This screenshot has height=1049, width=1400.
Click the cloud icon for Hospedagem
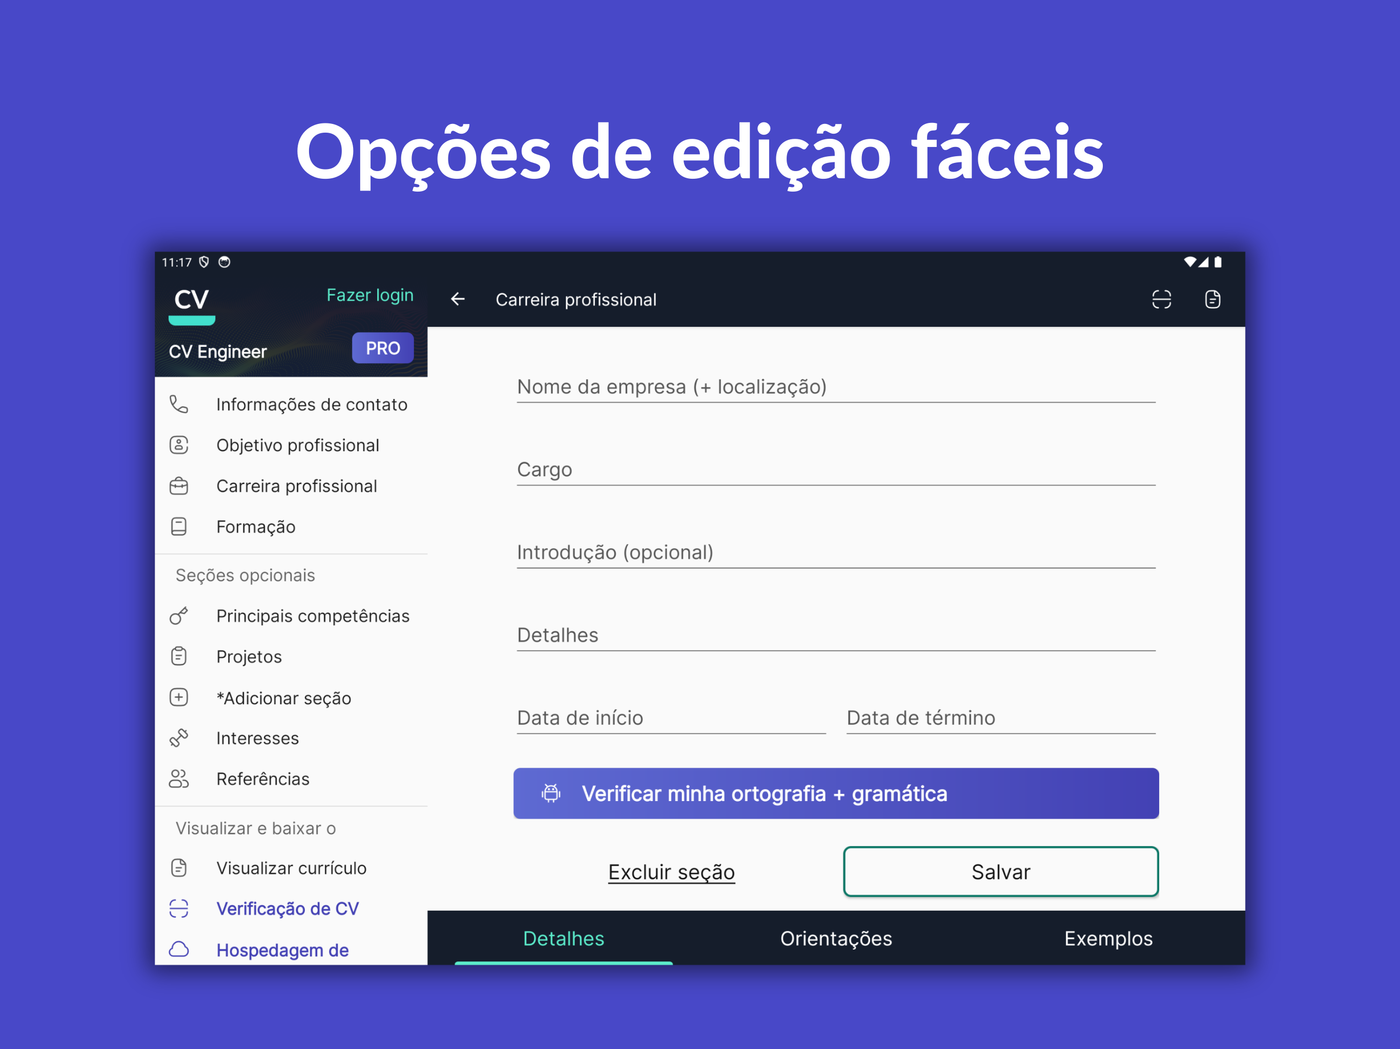coord(179,949)
